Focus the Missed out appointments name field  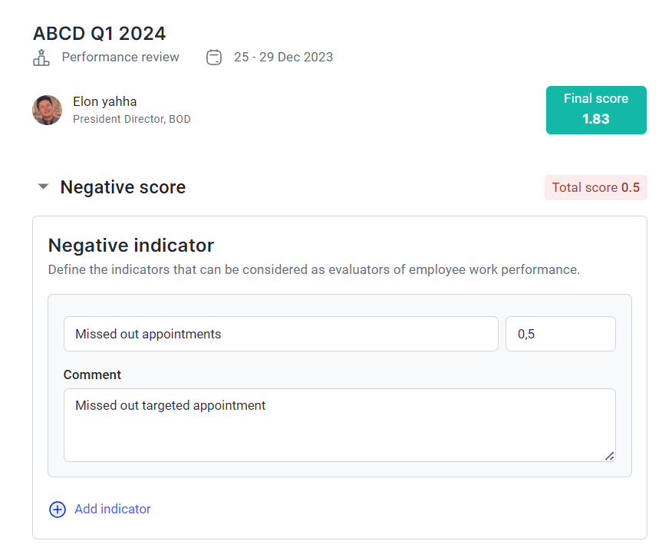click(281, 334)
